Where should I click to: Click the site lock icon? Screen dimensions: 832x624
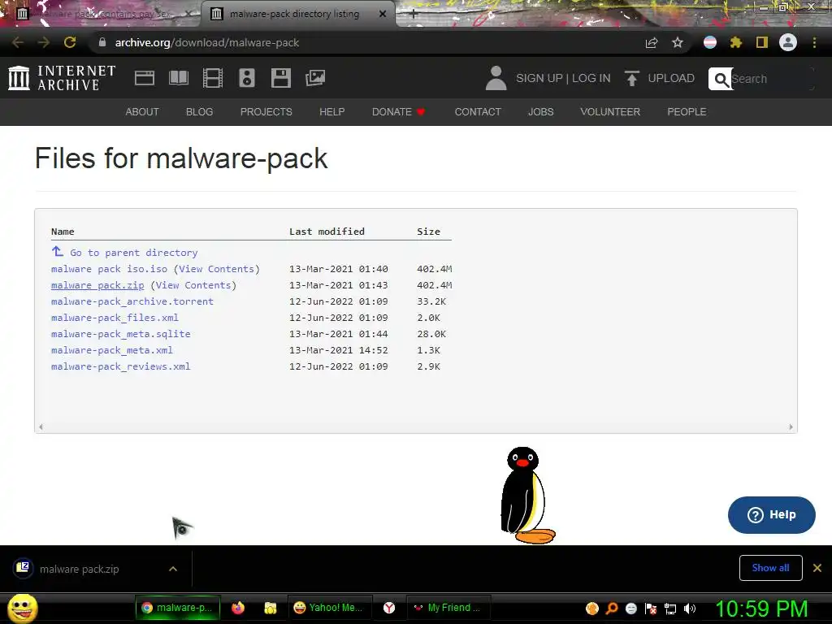click(x=102, y=42)
